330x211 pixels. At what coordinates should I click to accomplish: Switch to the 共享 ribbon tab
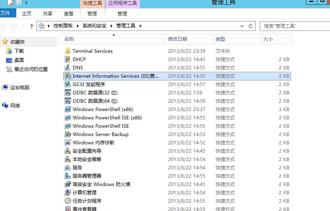(x=48, y=13)
